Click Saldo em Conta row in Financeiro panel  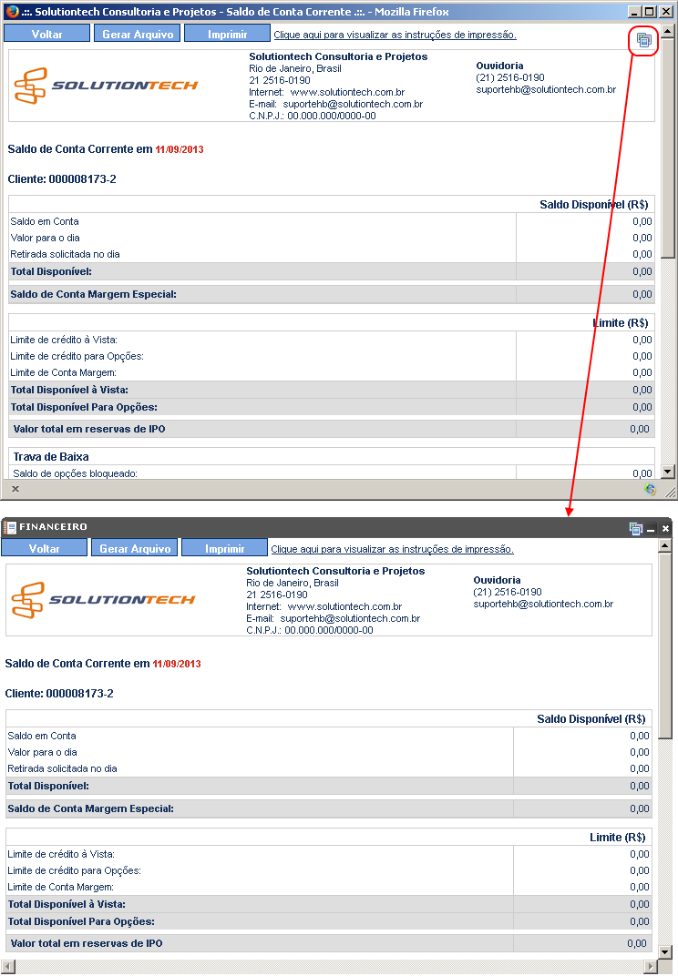coord(329,736)
